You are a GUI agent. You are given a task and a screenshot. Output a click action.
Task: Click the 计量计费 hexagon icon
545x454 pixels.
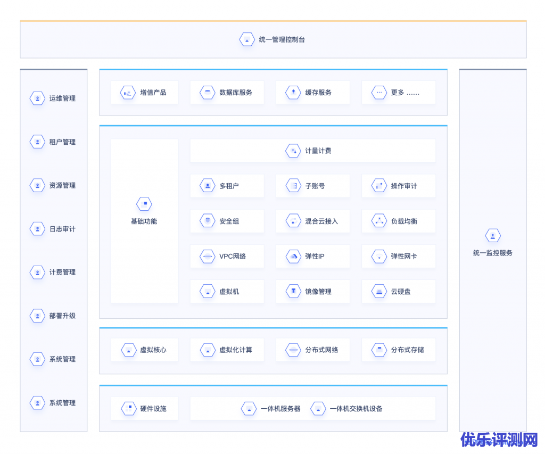pyautogui.click(x=293, y=151)
